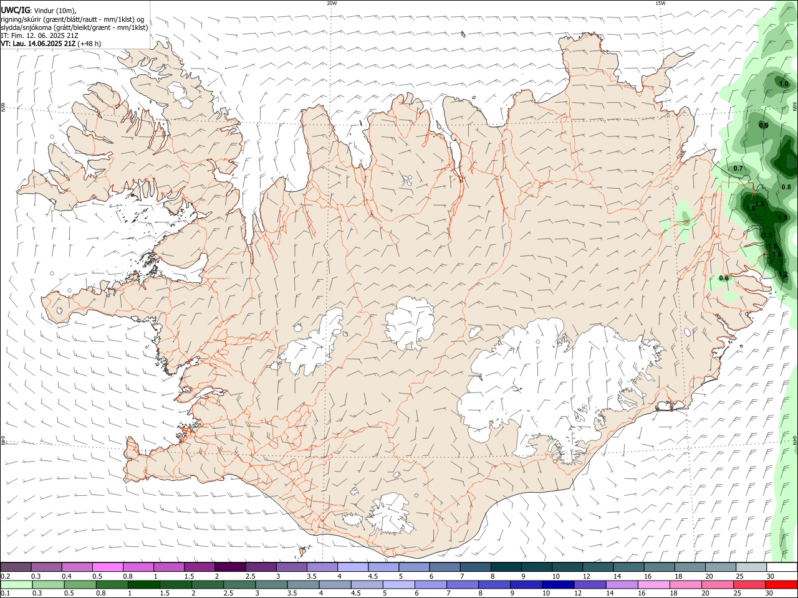Click the '0.7' precipitation value near the east coast
Image resolution: width=798 pixels, height=598 pixels.
(x=738, y=168)
